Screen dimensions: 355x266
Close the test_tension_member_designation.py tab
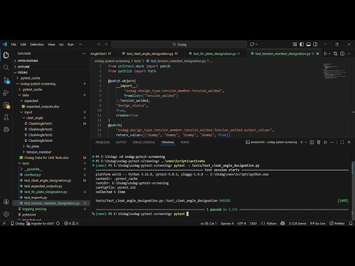click(318, 54)
